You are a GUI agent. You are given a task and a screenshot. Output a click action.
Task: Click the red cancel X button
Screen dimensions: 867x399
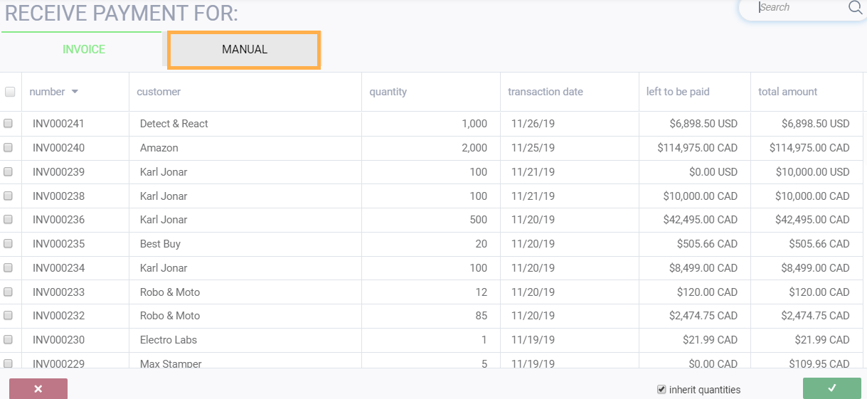(x=38, y=388)
